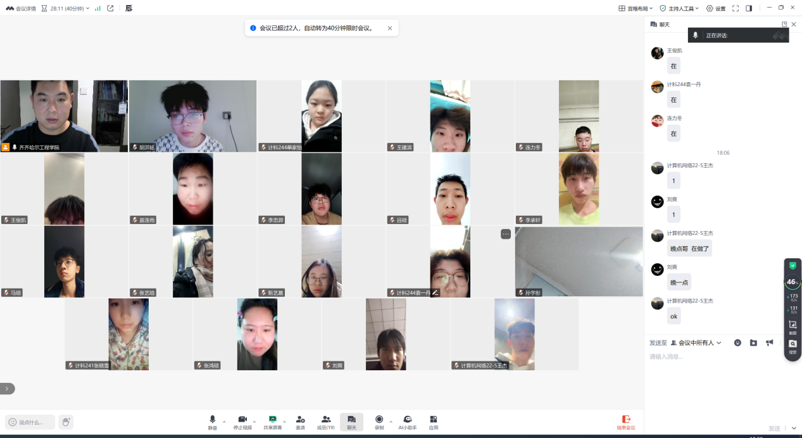Open the 会议中所有人 recipient dropdown
The height and width of the screenshot is (438, 802).
pyautogui.click(x=696, y=342)
